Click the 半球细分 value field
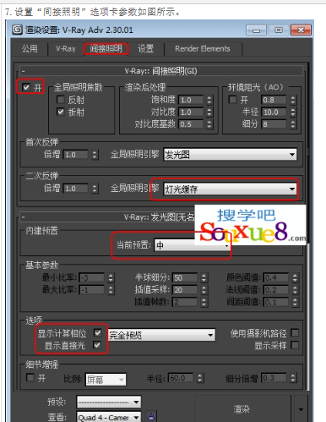This screenshot has width=326, height=422. pos(185,278)
